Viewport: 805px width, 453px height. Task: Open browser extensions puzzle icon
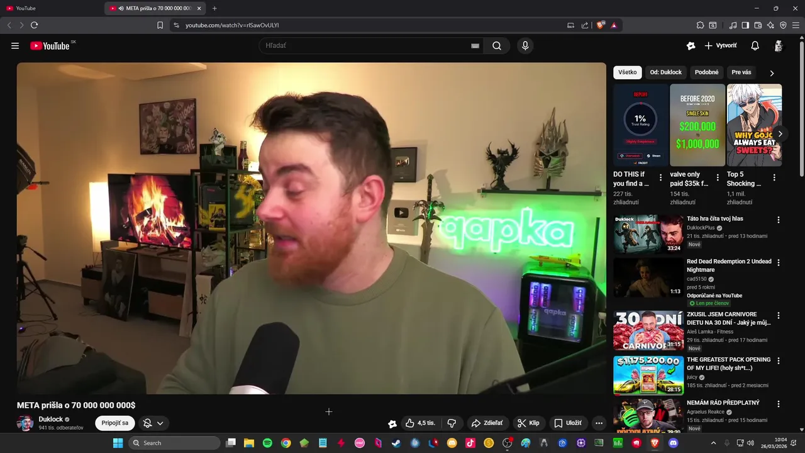point(700,25)
